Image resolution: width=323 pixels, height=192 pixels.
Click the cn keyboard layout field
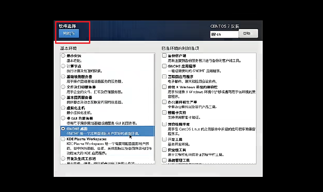[224, 34]
